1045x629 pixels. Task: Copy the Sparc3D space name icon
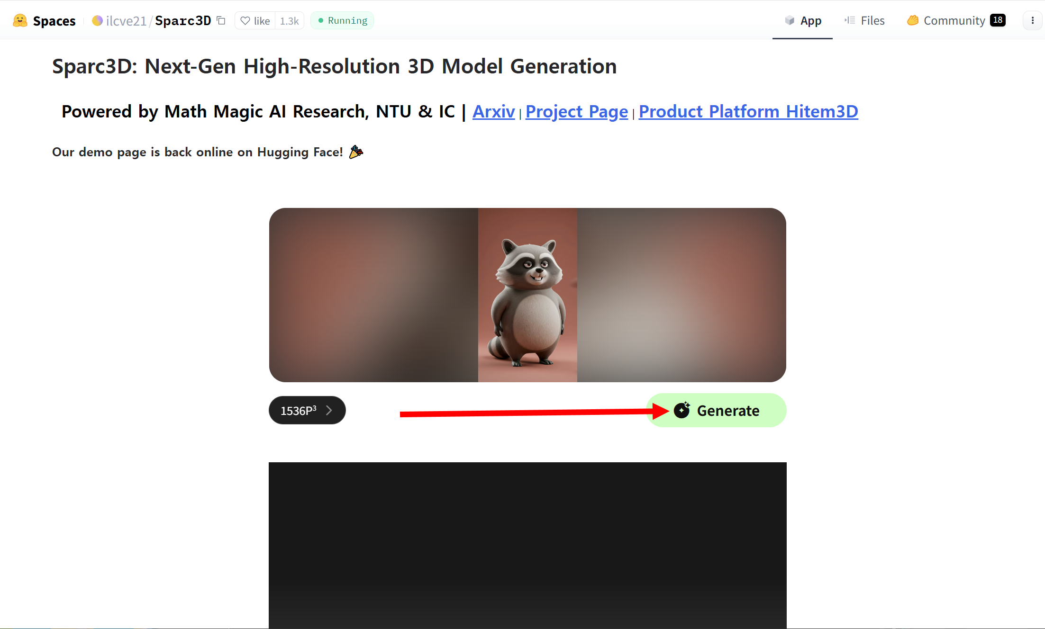click(x=221, y=20)
